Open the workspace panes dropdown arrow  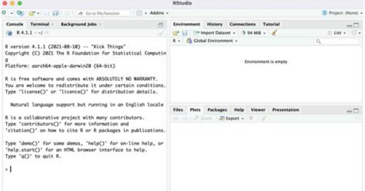click(146, 13)
